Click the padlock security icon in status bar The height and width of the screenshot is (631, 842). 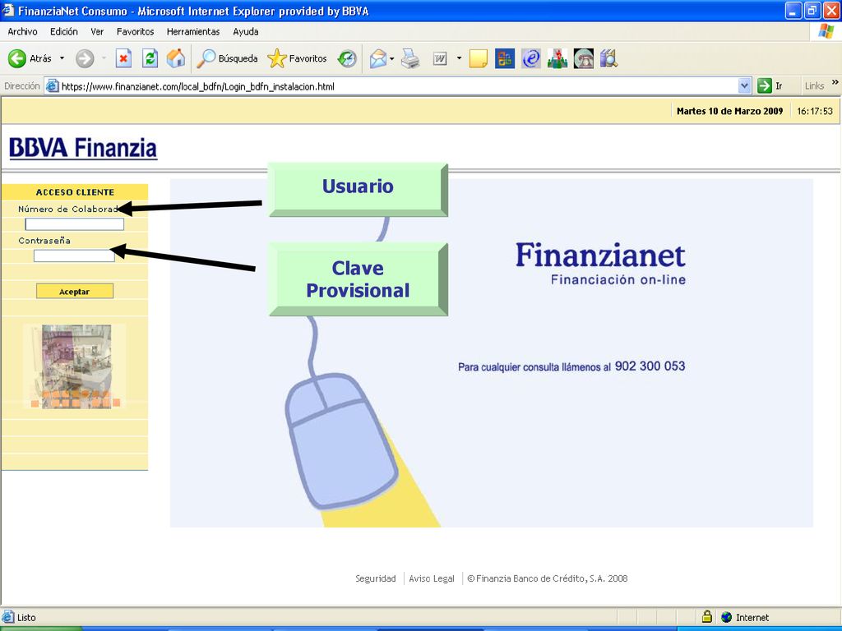707,616
